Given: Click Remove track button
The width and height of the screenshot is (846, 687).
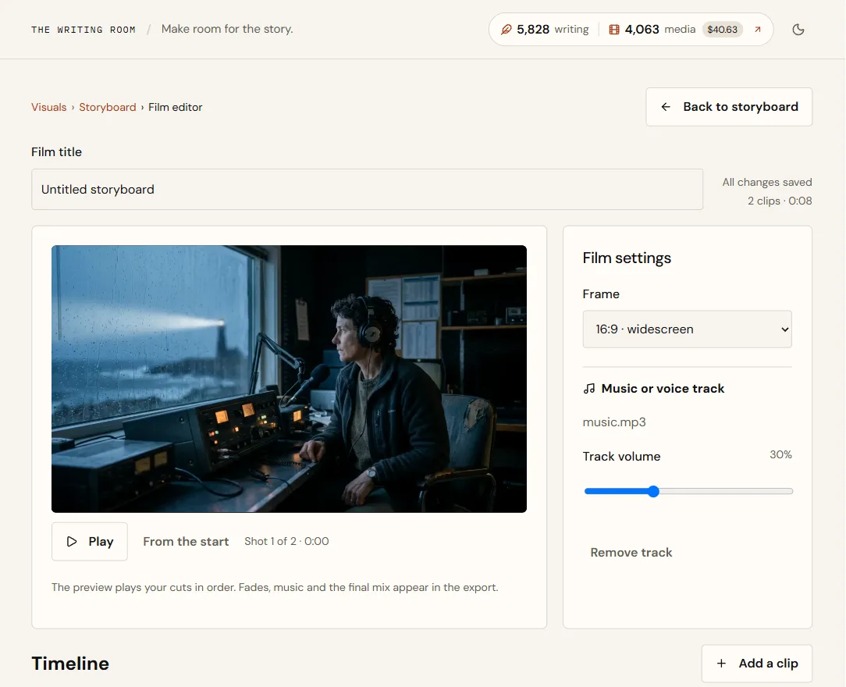Looking at the screenshot, I should [631, 553].
